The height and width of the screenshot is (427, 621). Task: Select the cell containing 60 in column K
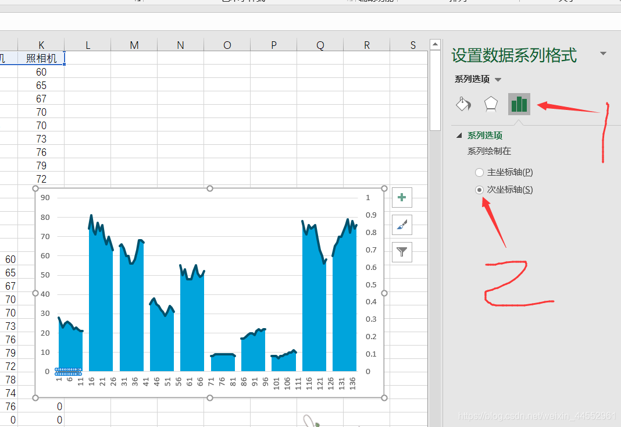click(x=41, y=72)
